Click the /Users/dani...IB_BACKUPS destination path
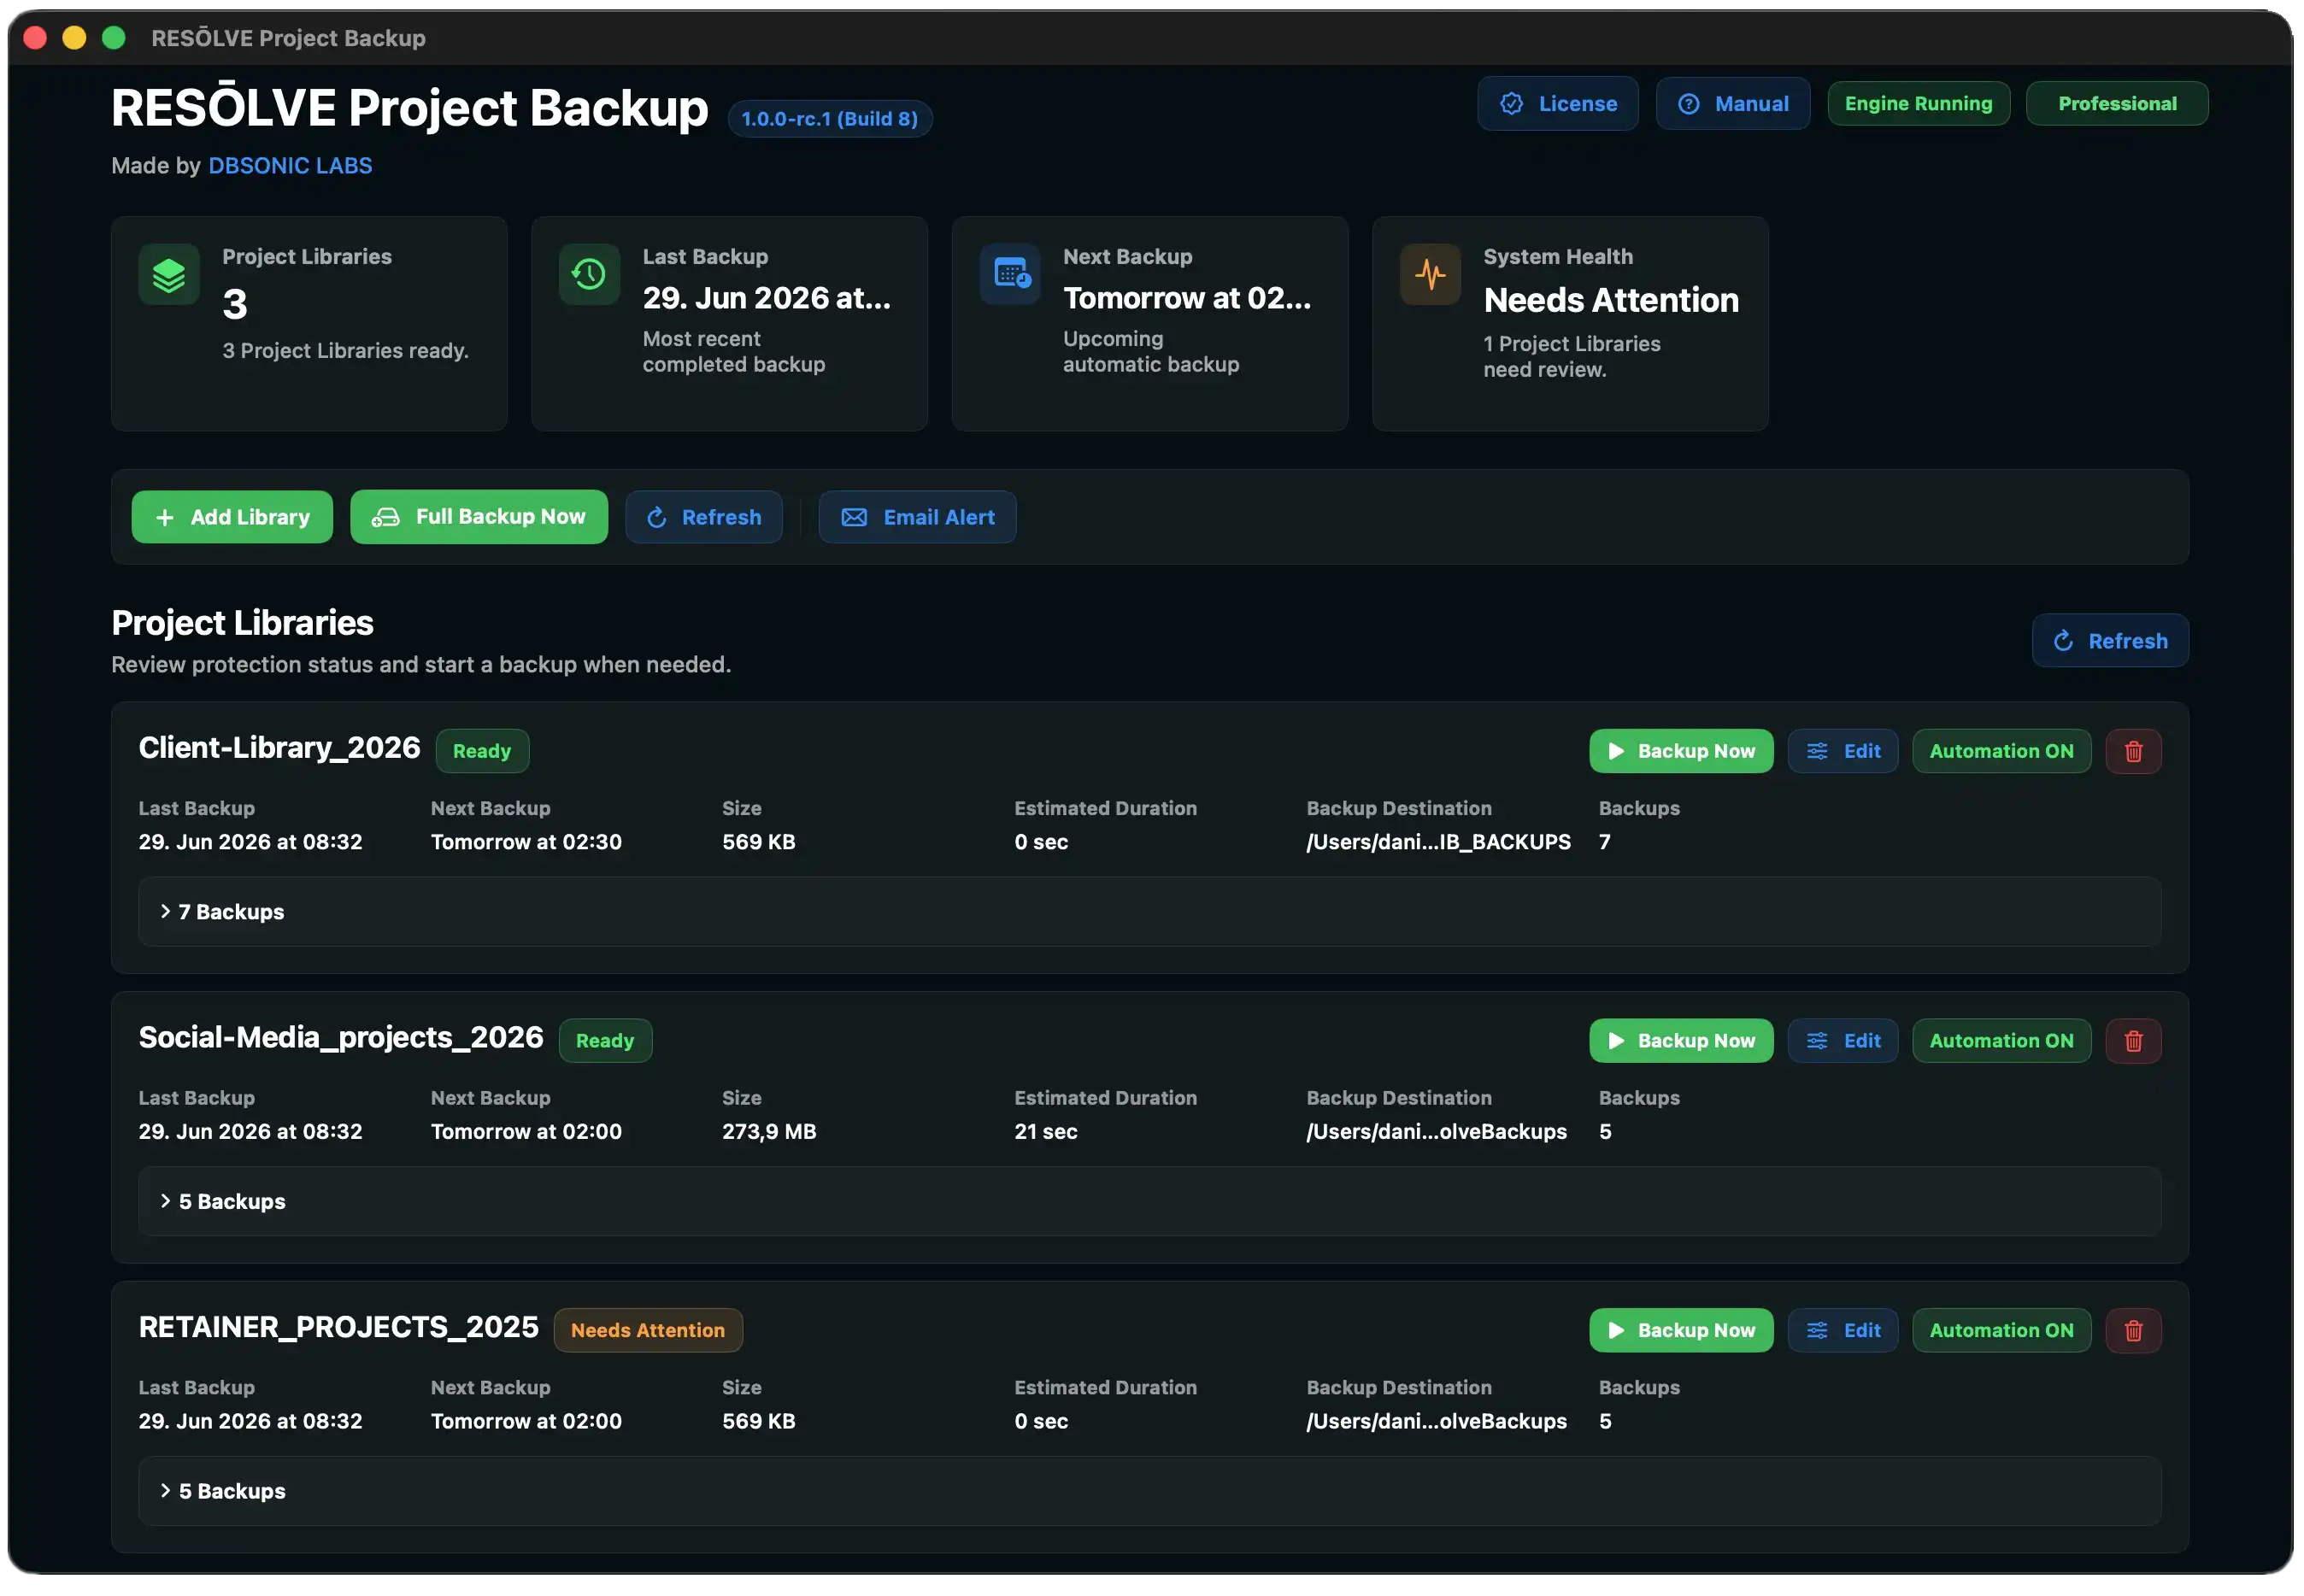2304x1596 pixels. pos(1438,843)
